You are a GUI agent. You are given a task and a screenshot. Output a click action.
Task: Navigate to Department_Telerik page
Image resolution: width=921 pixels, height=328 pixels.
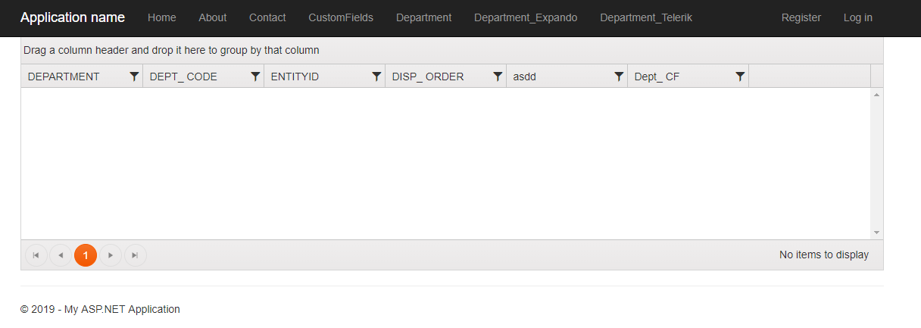point(646,17)
